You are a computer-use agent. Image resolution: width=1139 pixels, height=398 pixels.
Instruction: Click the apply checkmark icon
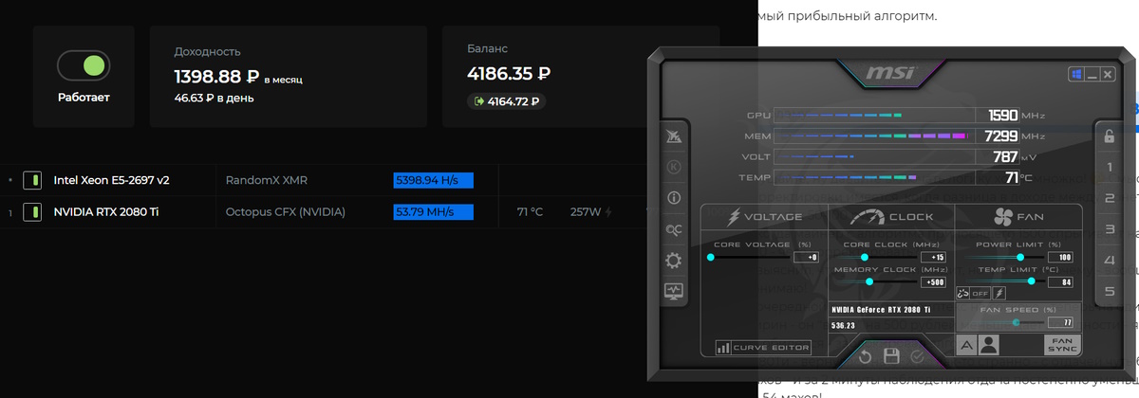(917, 356)
